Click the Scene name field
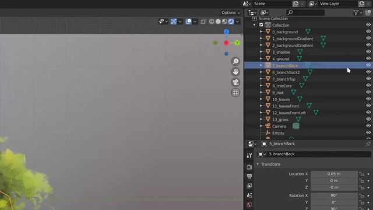This screenshot has height=210, width=373. click(272, 3)
